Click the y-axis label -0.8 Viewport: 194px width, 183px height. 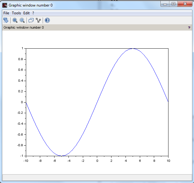20,145
